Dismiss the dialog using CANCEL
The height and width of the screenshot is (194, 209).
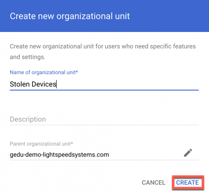tap(153, 182)
